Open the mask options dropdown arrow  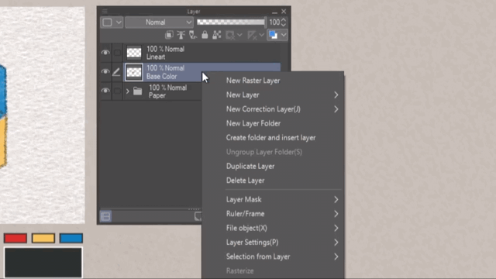(239, 35)
